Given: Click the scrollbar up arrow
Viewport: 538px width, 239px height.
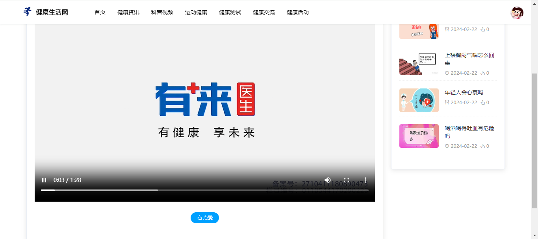Looking at the screenshot, I should click(534, 4).
